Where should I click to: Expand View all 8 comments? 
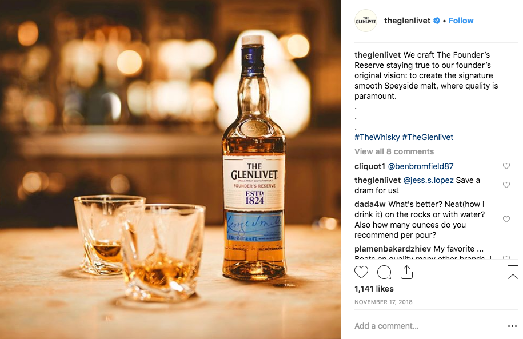(x=394, y=151)
